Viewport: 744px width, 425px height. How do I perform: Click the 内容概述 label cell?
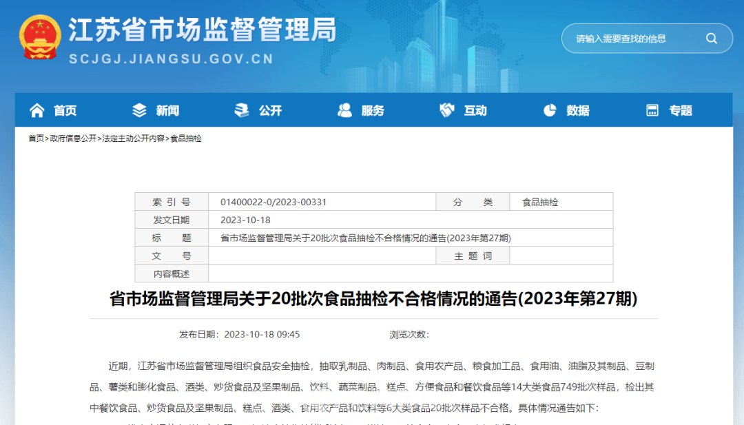coord(172,273)
